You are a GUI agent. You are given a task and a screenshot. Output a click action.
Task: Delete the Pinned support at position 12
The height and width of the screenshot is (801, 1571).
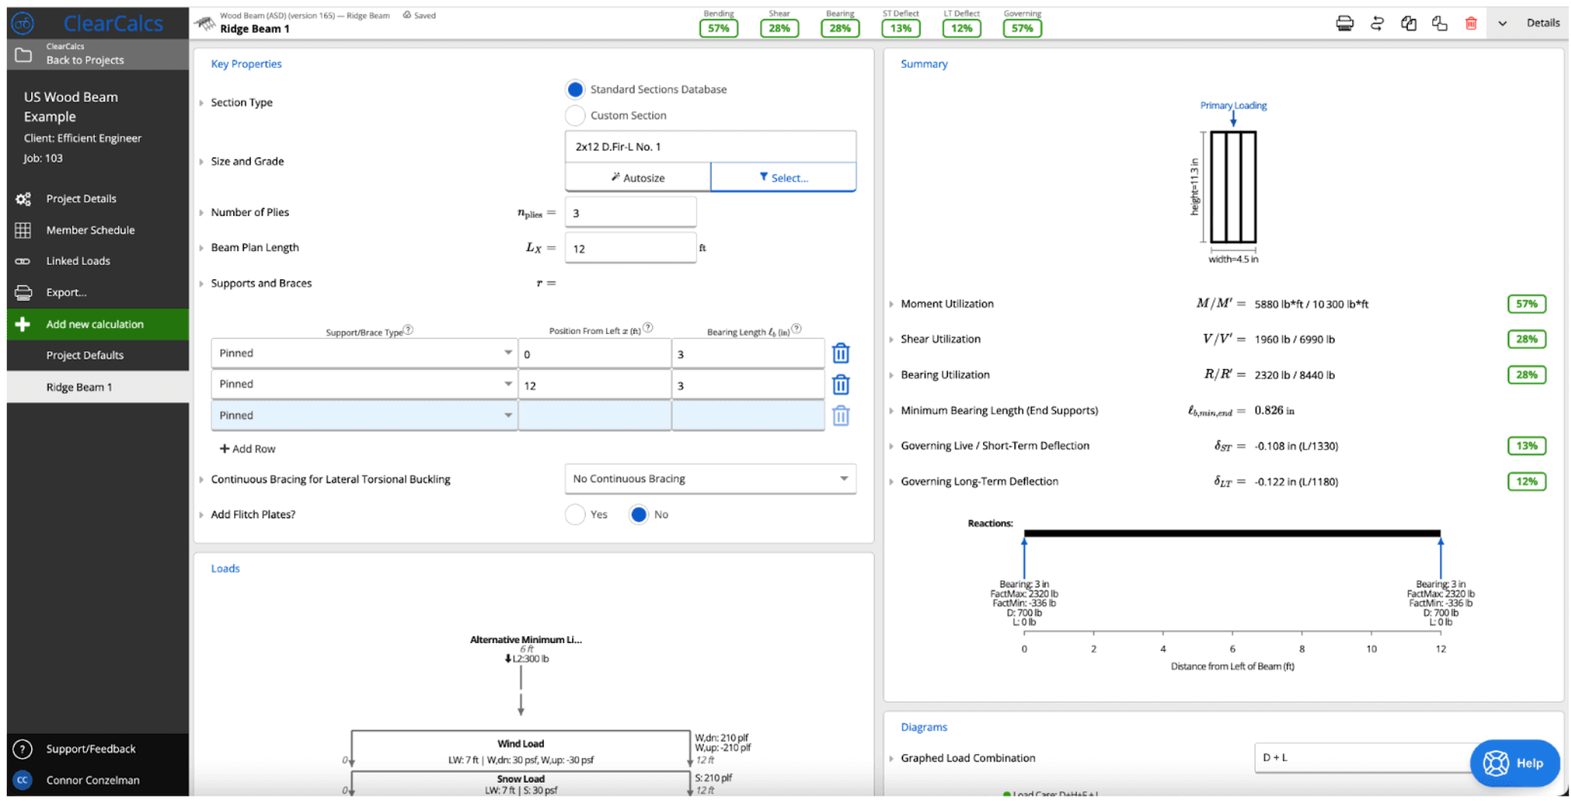pyautogui.click(x=840, y=384)
